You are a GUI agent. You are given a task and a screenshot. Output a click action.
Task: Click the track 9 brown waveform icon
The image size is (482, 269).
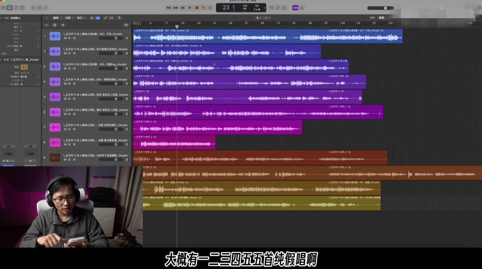55,157
